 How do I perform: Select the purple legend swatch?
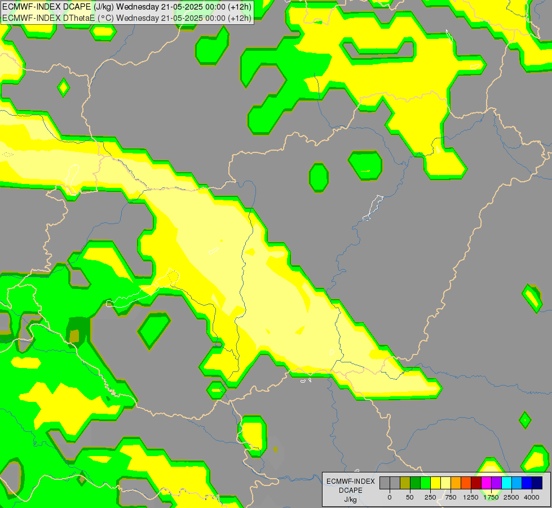[496, 483]
